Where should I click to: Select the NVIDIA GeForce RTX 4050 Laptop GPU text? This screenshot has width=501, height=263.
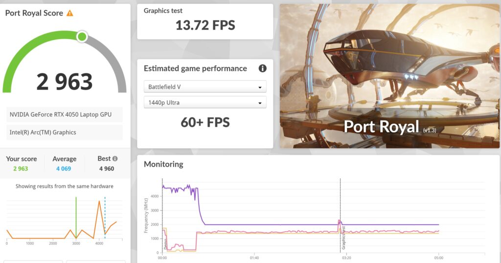[x=60, y=115]
